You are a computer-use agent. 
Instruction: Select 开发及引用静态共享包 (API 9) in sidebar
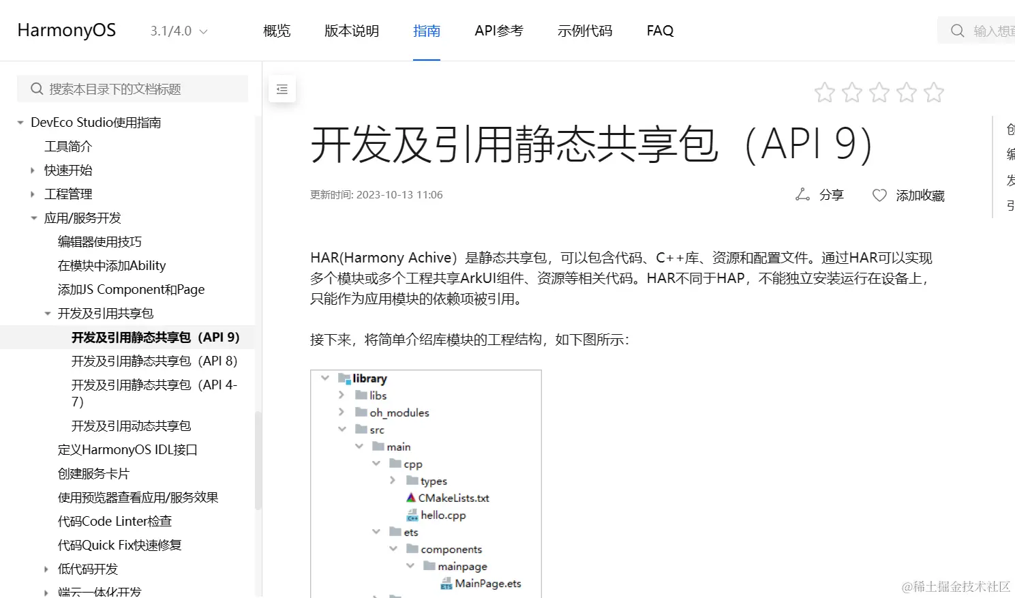(155, 338)
